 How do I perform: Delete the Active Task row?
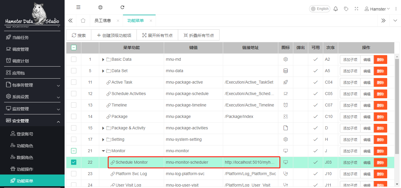click(380, 82)
